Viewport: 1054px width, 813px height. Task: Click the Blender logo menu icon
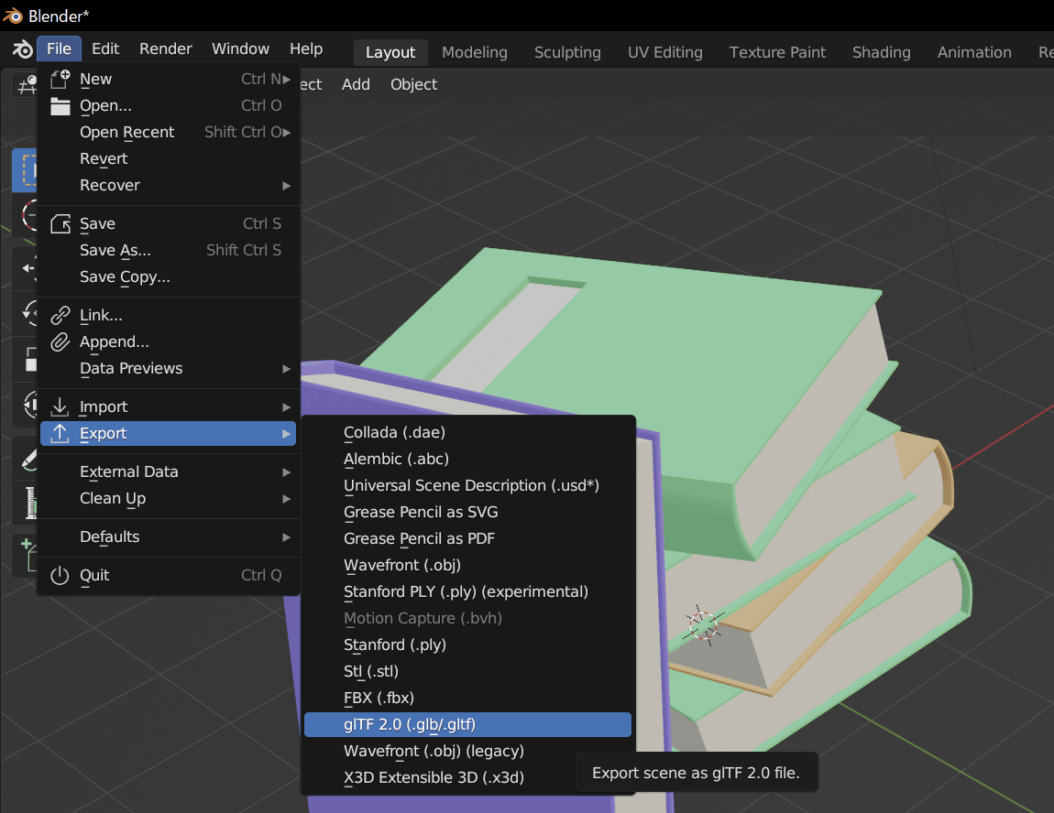[22, 49]
